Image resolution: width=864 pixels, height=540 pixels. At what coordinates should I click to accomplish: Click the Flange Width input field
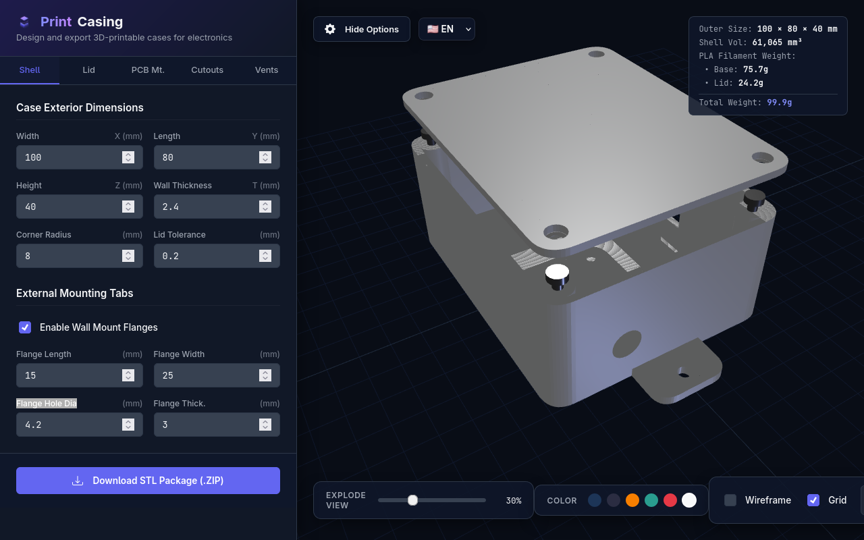pyautogui.click(x=217, y=375)
